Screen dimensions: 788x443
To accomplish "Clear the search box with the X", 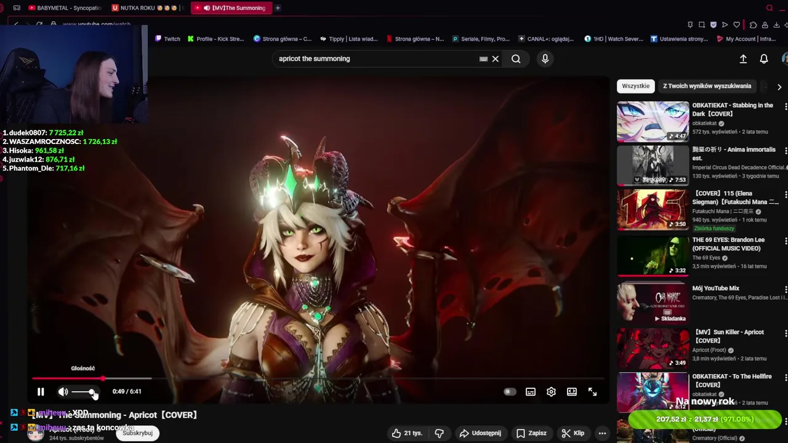I will (x=496, y=59).
